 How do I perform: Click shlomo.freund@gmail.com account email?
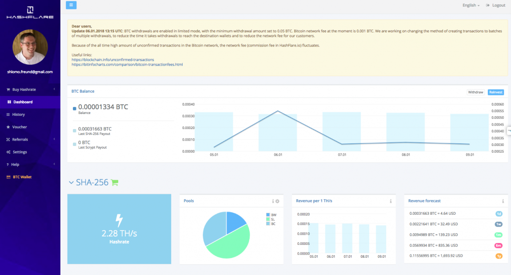[30, 72]
